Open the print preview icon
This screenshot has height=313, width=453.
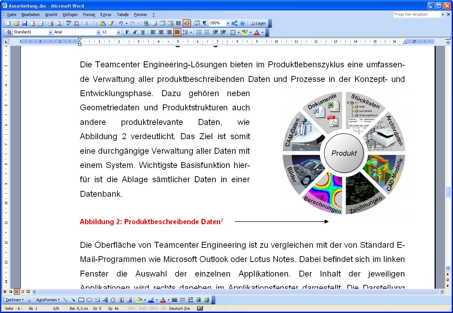(59, 23)
